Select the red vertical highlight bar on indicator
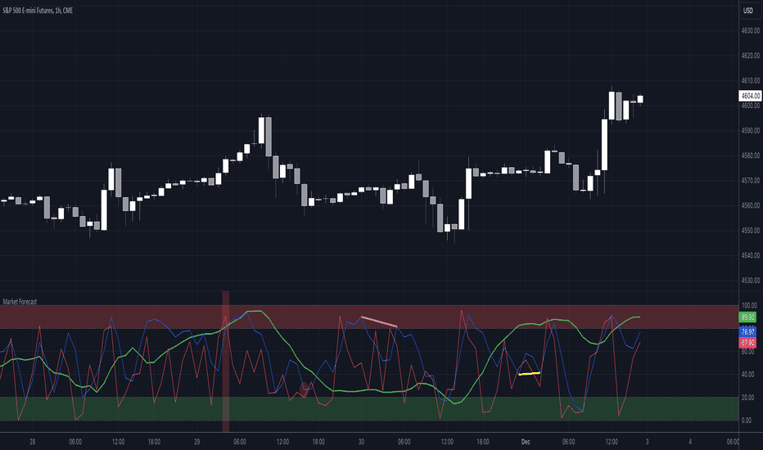The width and height of the screenshot is (763, 450). pos(225,361)
